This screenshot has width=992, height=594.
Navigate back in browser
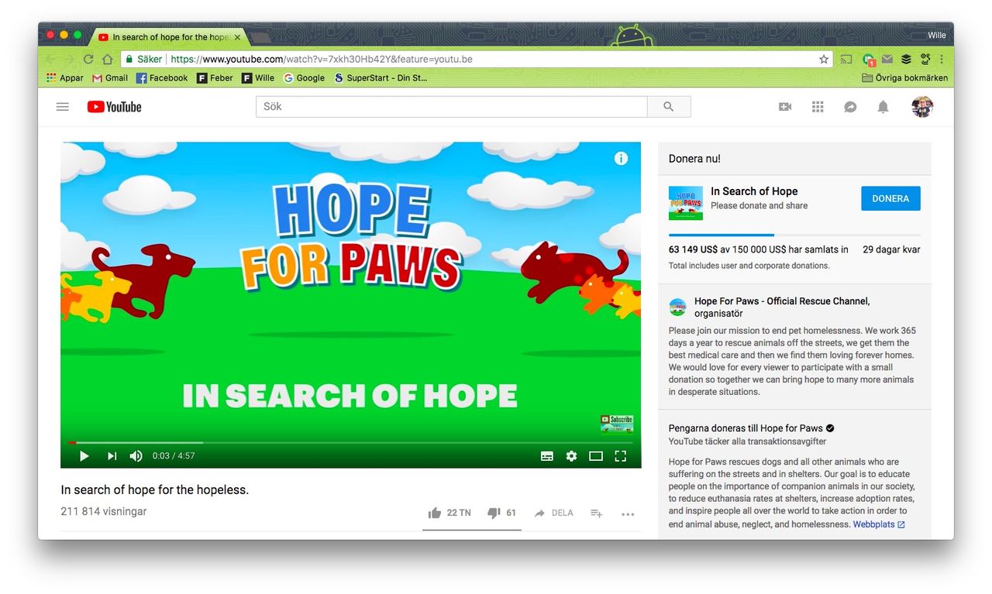[x=50, y=59]
